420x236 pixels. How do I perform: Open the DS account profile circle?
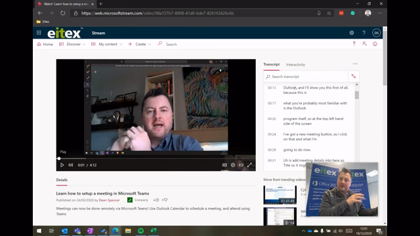coord(376,33)
